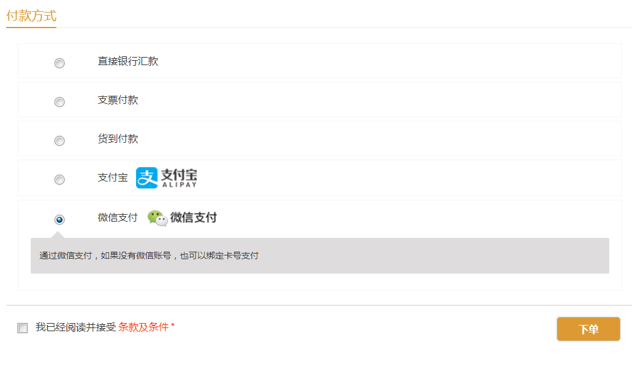
Task: Select the 直接银行汇款 radio button
Action: click(60, 63)
